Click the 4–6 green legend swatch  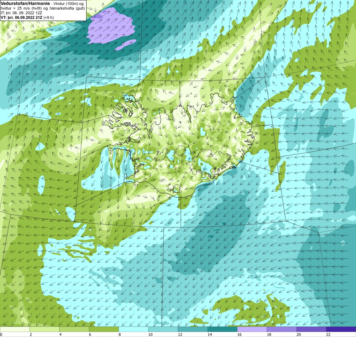click(x=74, y=329)
